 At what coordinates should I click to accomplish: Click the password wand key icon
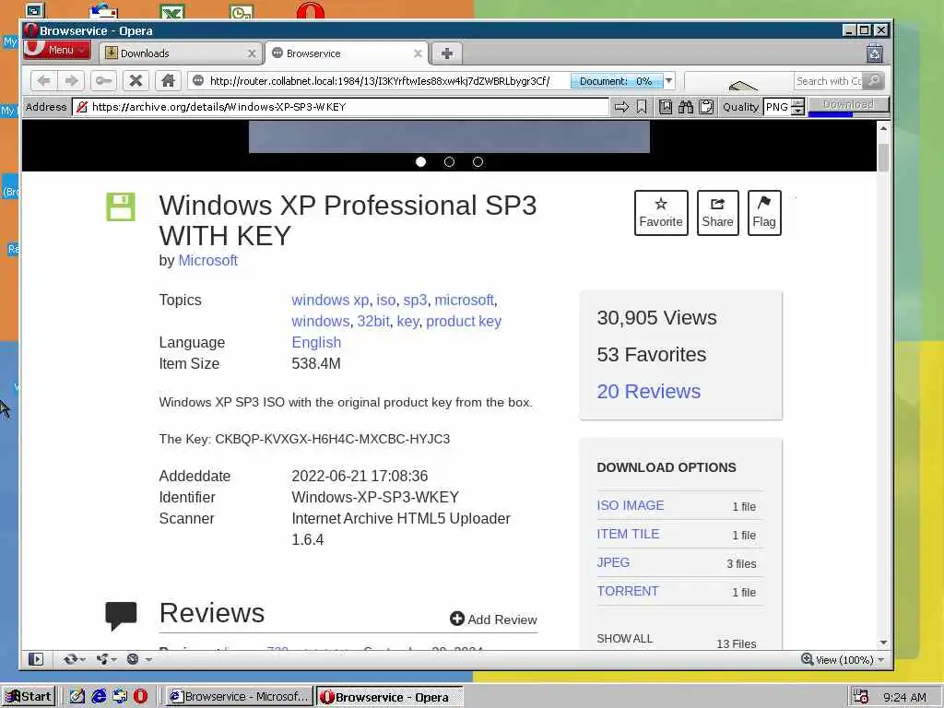coord(103,81)
